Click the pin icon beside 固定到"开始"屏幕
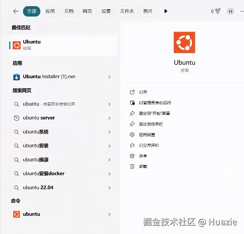The width and height of the screenshot is (244, 234). pos(132,113)
